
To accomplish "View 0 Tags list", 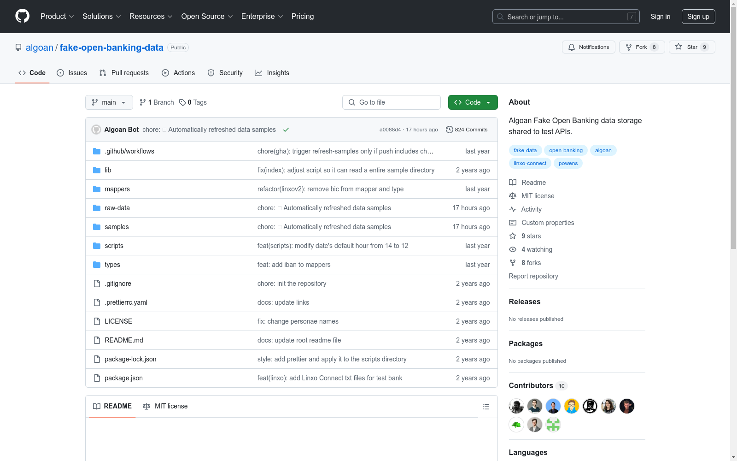I will click(193, 102).
